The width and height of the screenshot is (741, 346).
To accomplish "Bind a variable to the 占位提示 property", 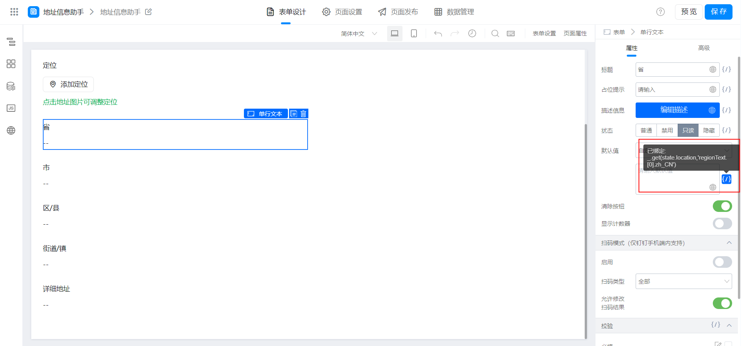I will tap(727, 89).
